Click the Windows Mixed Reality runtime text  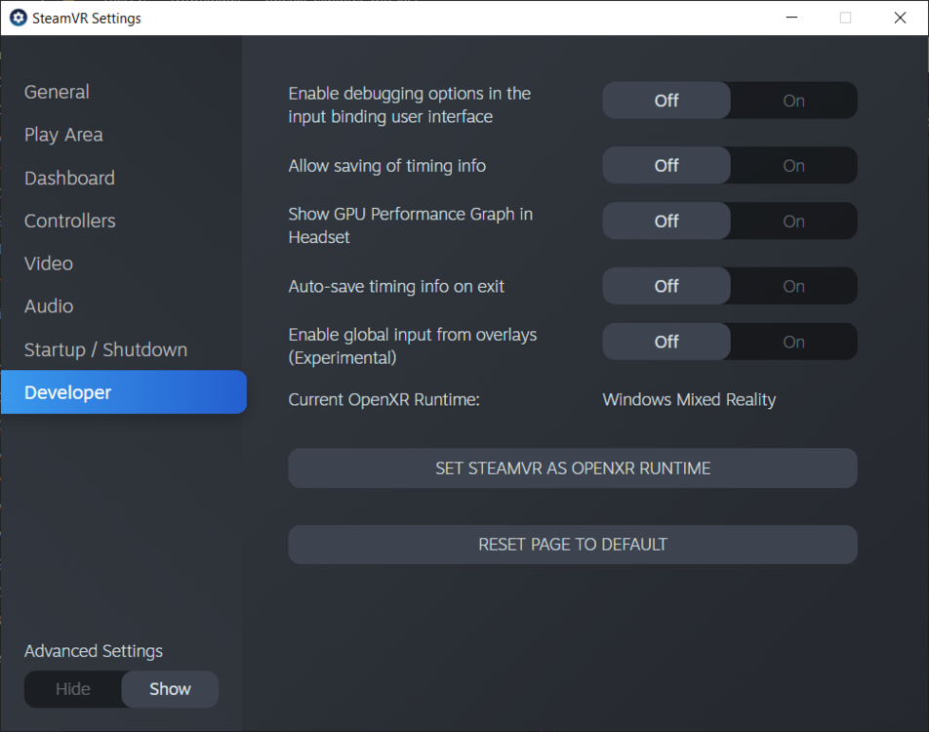coord(689,399)
